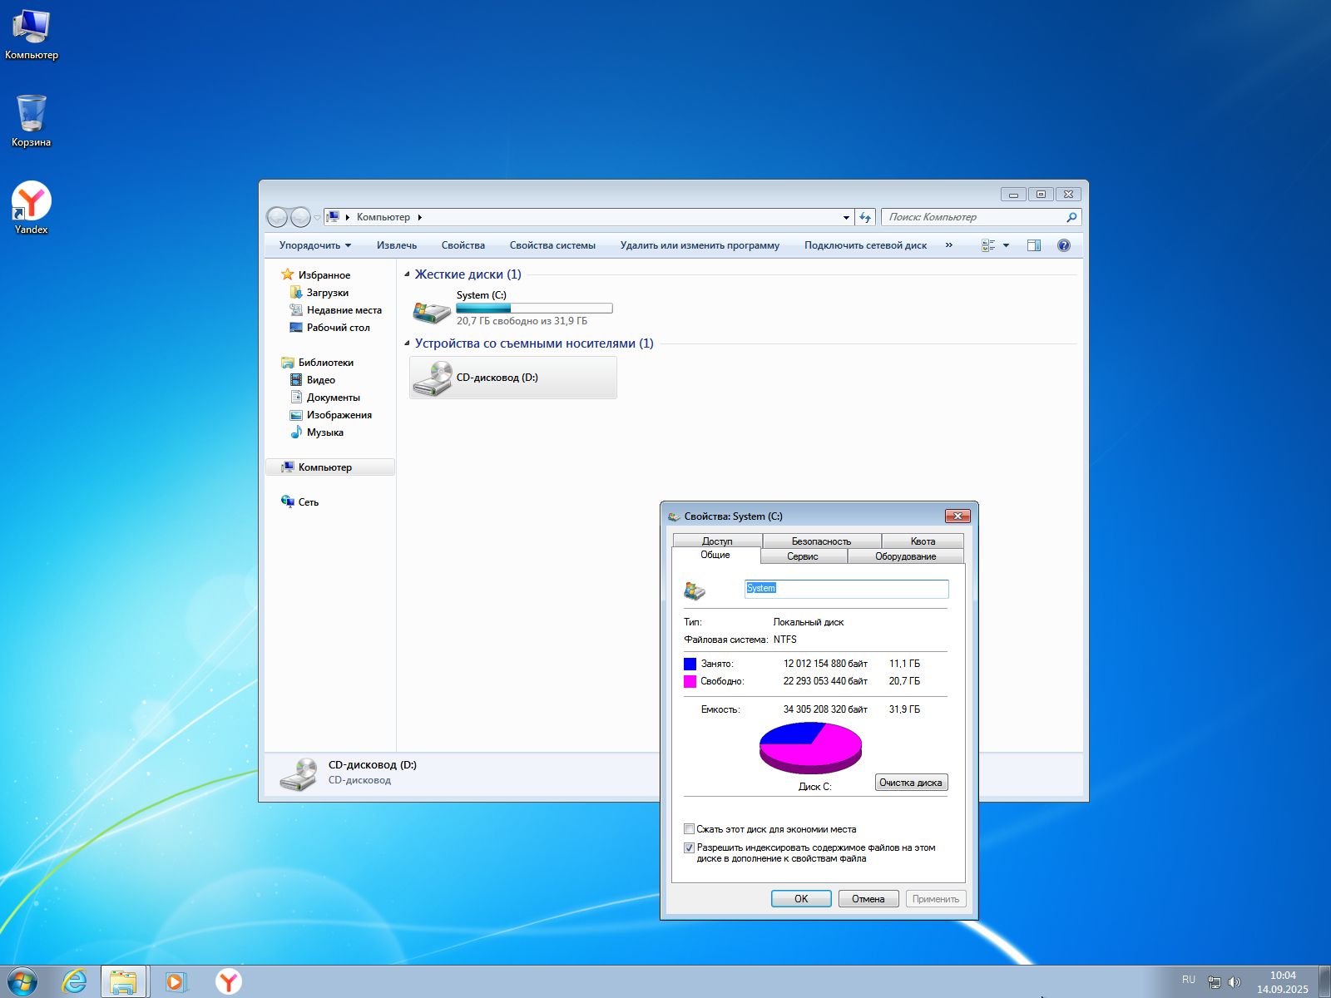
Task: Click the System (C:) capacity bar
Action: click(x=534, y=309)
